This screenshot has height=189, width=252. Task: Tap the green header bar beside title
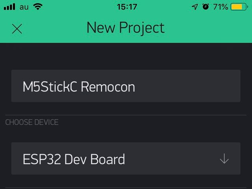208,29
